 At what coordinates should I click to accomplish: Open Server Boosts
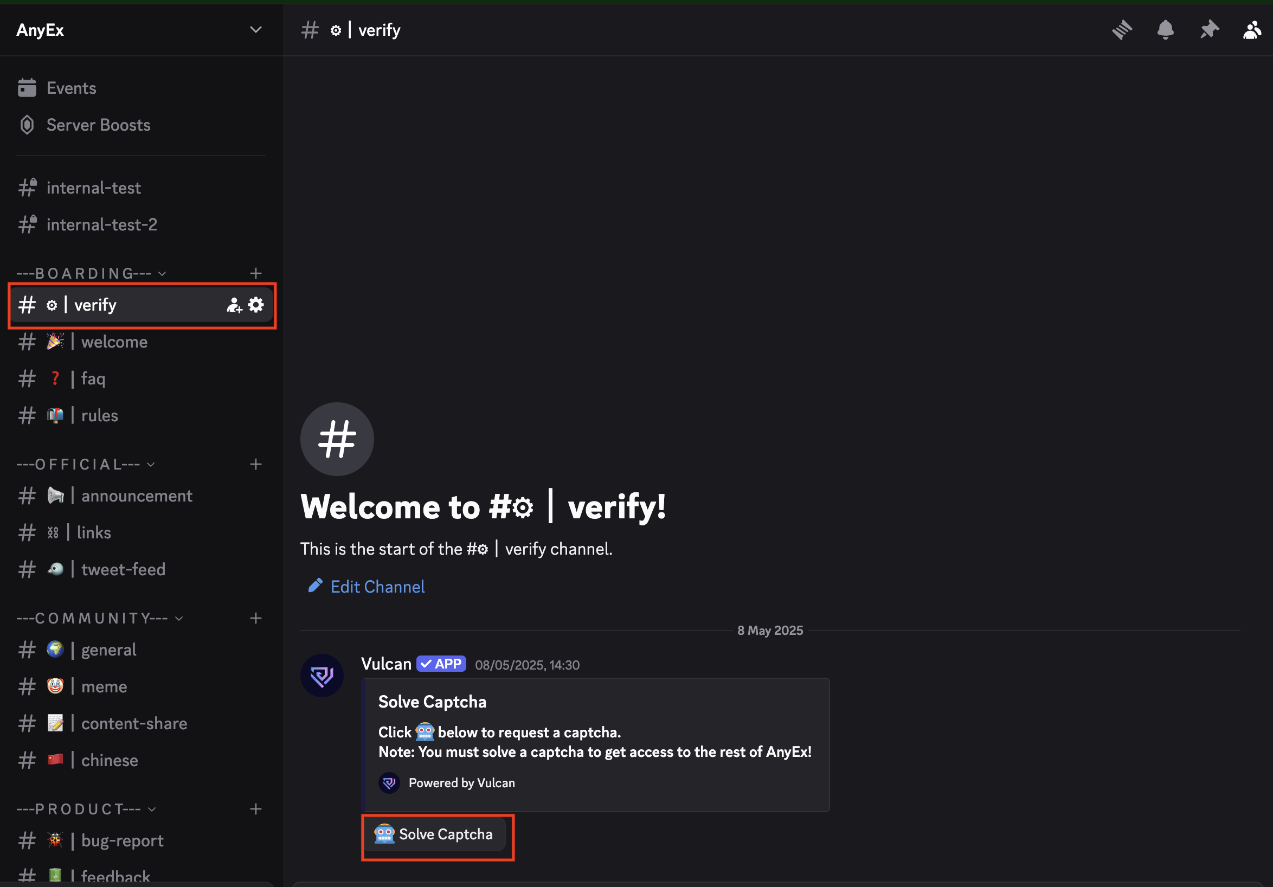coord(98,125)
